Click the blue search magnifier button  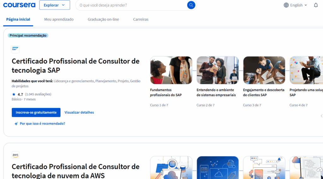tap(191, 5)
